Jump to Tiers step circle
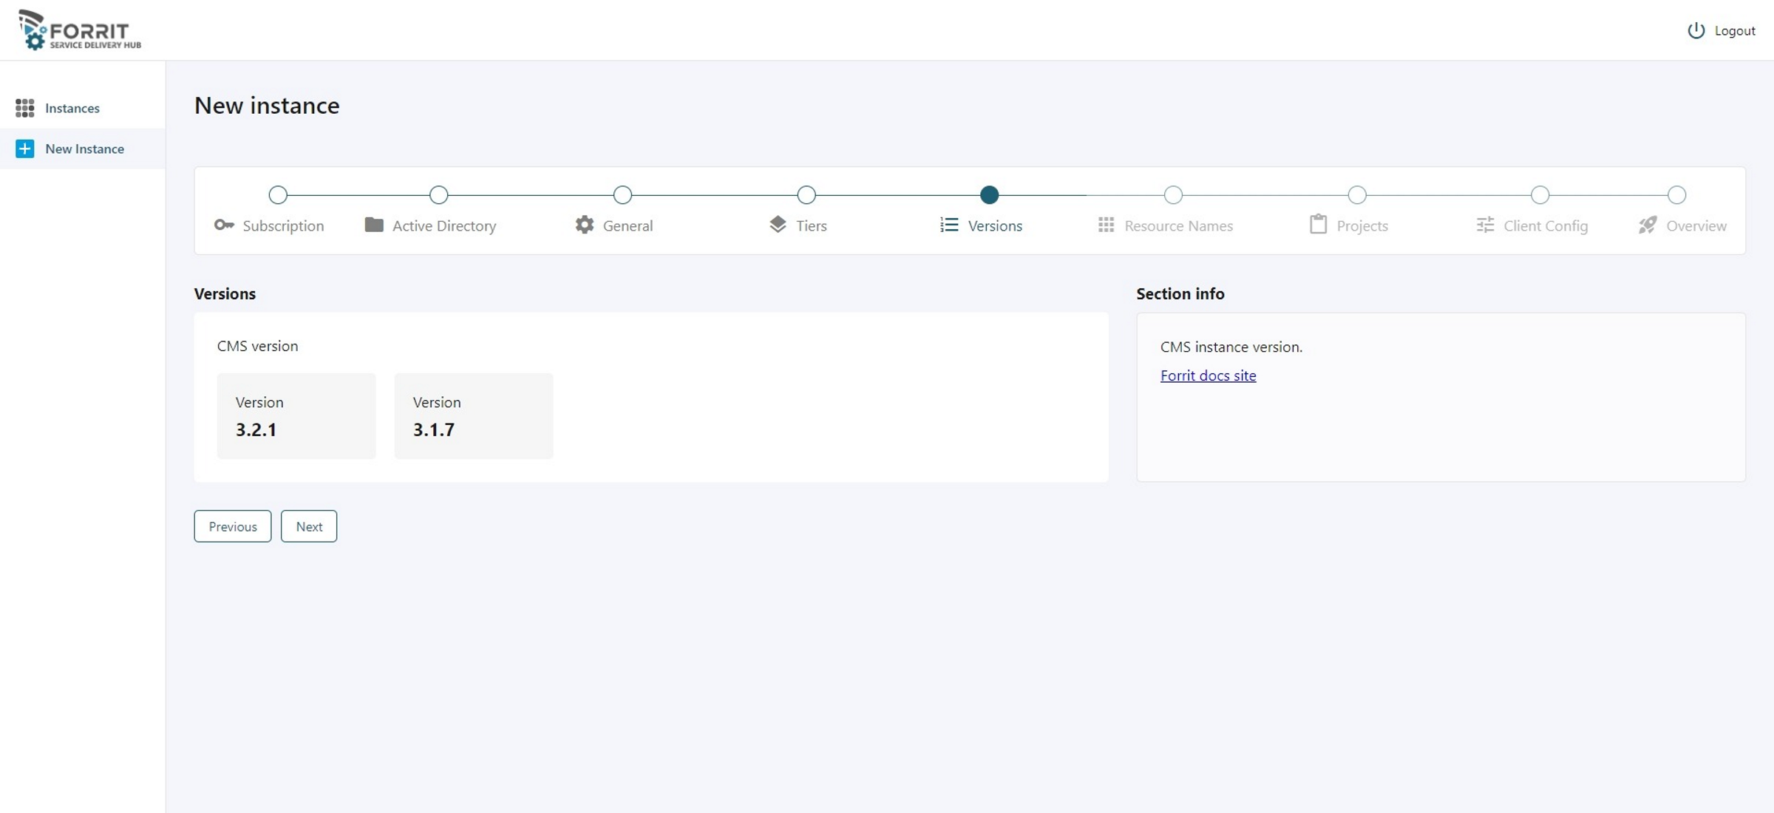1774x813 pixels. [806, 195]
